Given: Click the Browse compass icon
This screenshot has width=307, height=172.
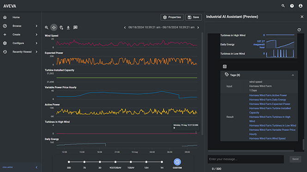Looking at the screenshot, I should click(x=5, y=26).
